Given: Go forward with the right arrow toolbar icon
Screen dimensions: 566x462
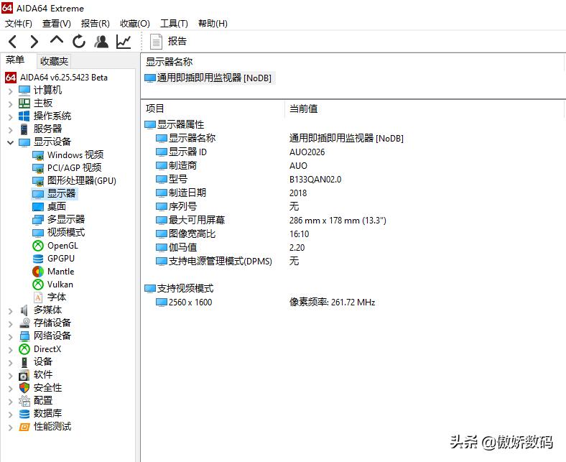Looking at the screenshot, I should tap(34, 42).
